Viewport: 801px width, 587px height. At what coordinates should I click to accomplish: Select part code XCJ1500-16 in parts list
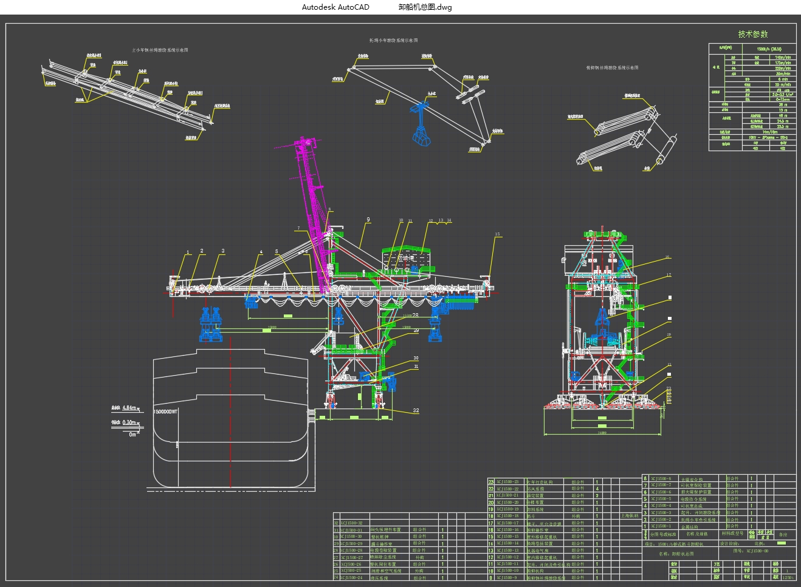tap(507, 529)
